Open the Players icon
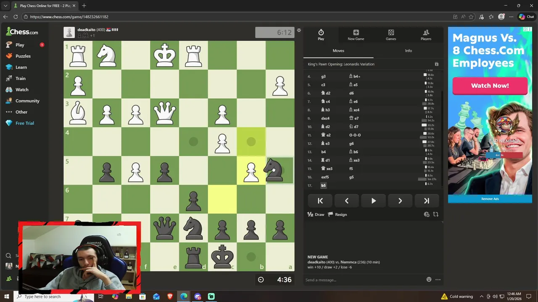 [x=426, y=32]
